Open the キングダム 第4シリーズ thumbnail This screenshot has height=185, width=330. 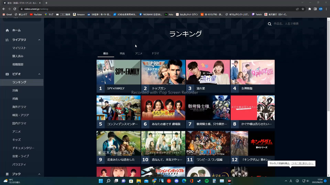click(253, 144)
